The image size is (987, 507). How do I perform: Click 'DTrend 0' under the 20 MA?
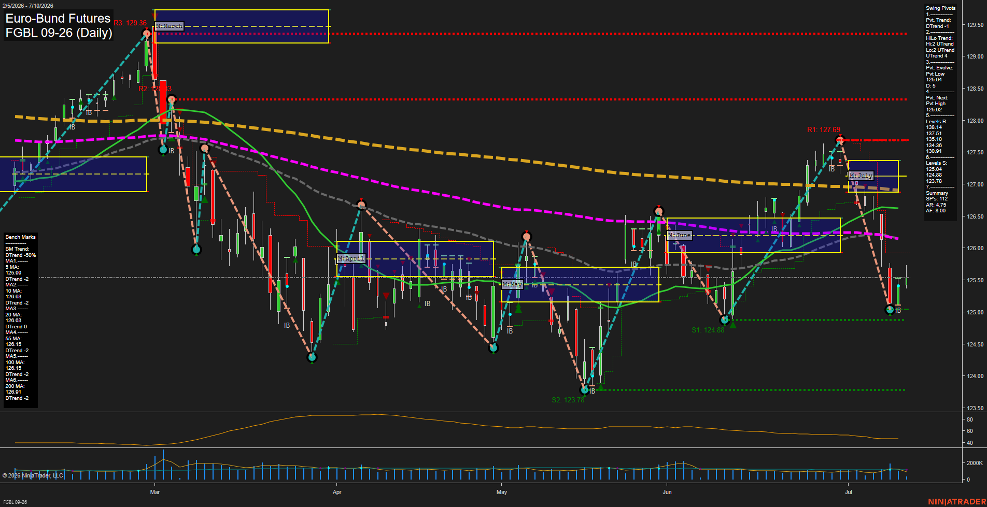16,327
